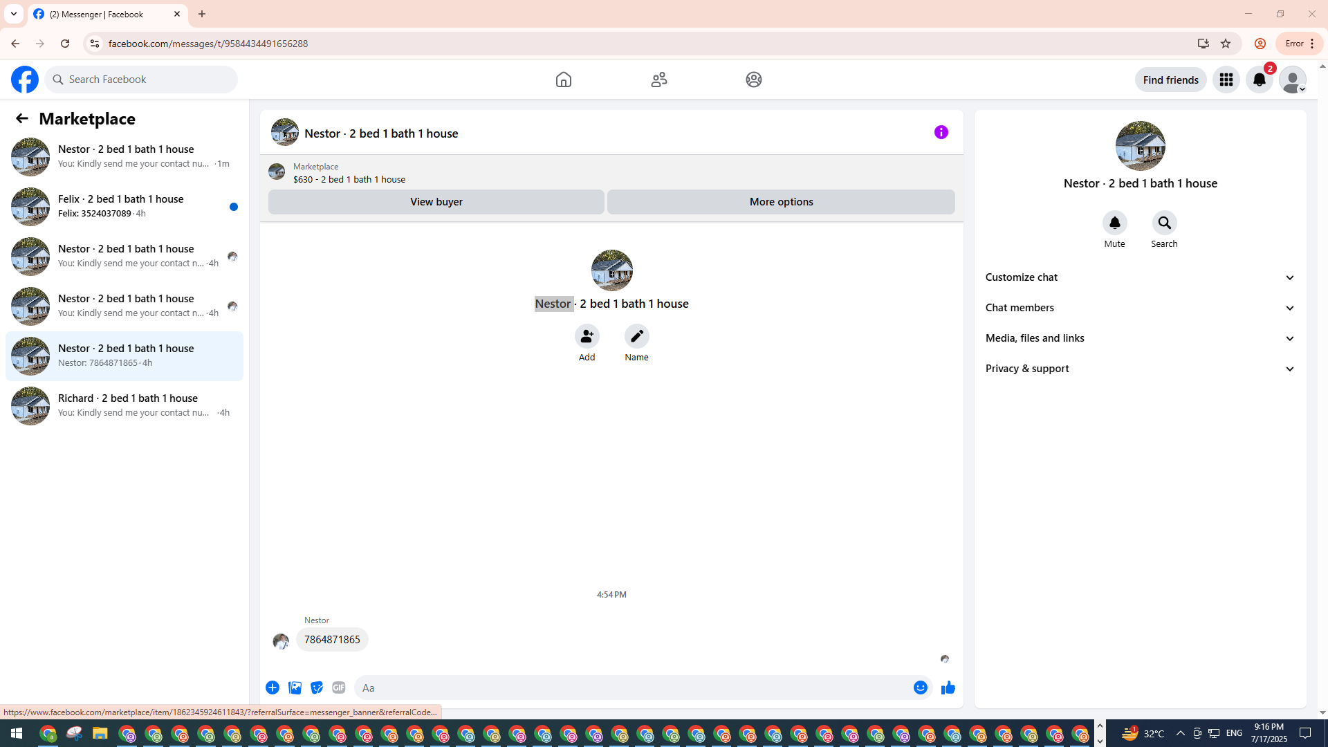The width and height of the screenshot is (1328, 747).
Task: Add people to the chat
Action: coord(587,336)
